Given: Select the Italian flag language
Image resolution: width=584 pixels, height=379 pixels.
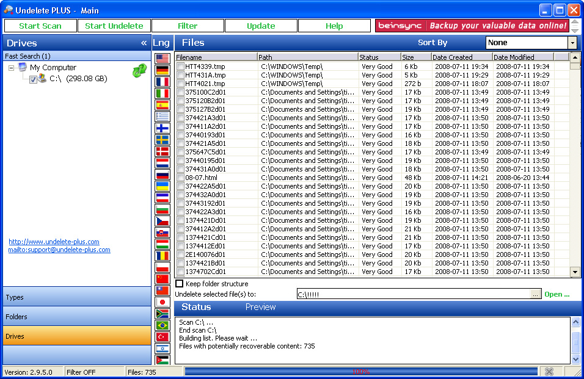Looking at the screenshot, I should pyautogui.click(x=162, y=93).
